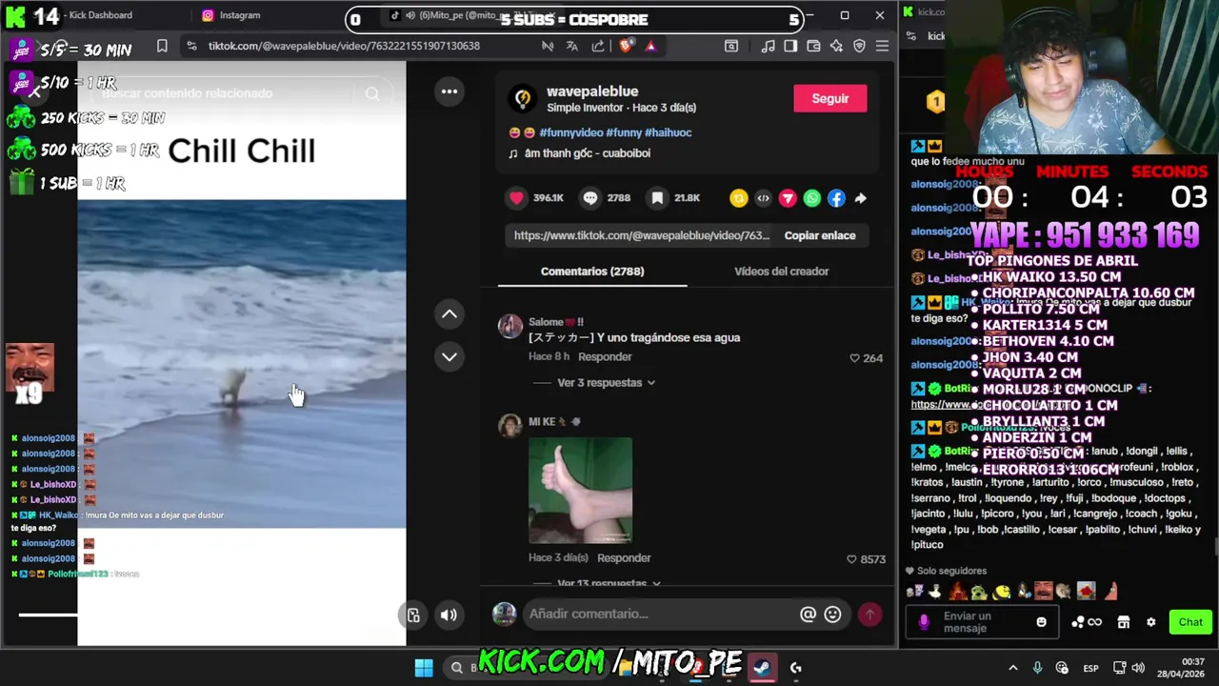Show hidden system tray icons chevron
1219x686 pixels.
click(x=1012, y=668)
